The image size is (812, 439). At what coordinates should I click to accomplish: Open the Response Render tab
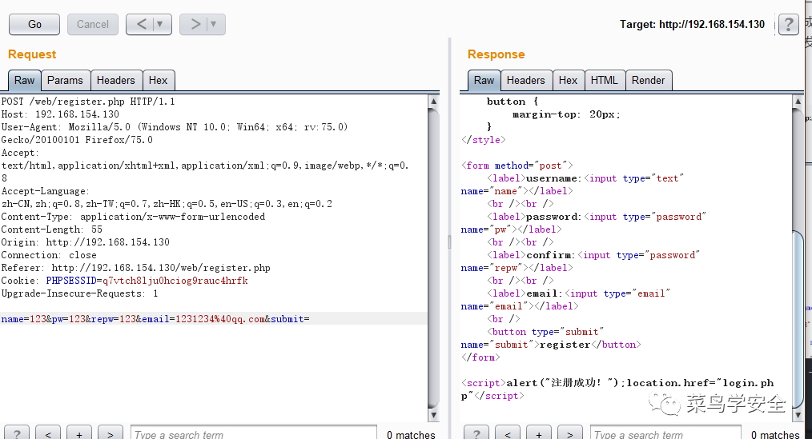point(648,81)
